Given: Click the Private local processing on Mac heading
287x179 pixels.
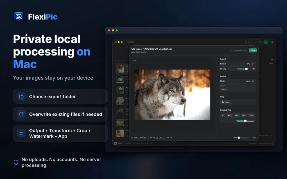Looking at the screenshot, I should (x=52, y=51).
